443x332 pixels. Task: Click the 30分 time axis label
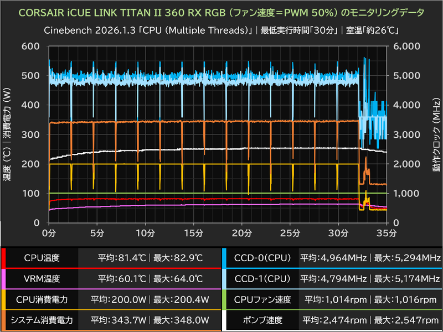(x=338, y=233)
